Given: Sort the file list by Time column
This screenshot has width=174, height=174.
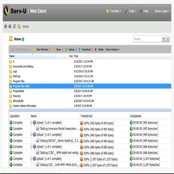Looking at the screenshot, I should [x=91, y=56].
